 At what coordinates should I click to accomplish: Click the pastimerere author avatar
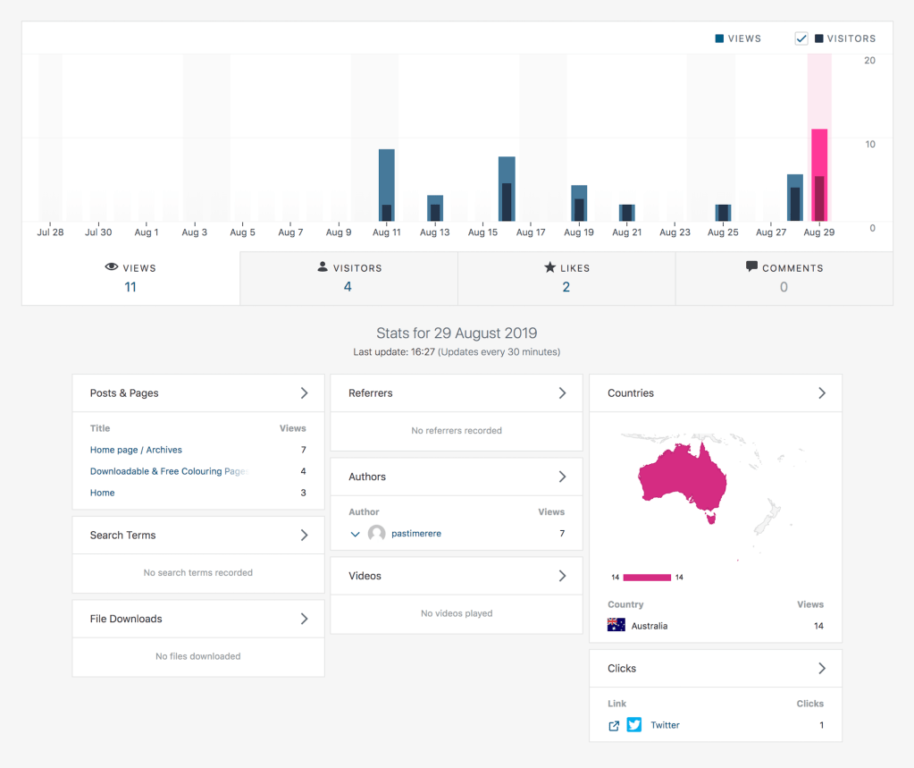click(376, 534)
